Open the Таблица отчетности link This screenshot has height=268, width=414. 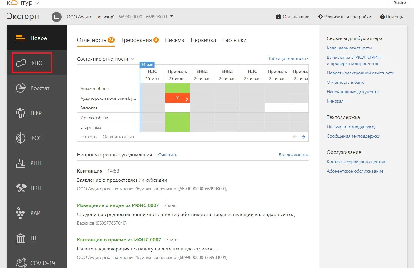[288, 58]
